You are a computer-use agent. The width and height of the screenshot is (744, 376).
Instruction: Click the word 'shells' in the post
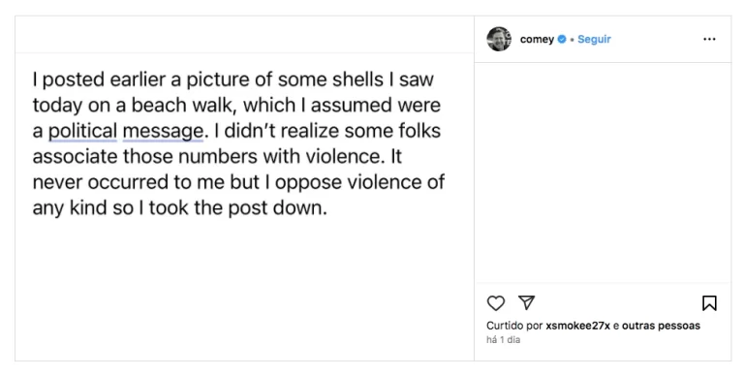tap(357, 79)
